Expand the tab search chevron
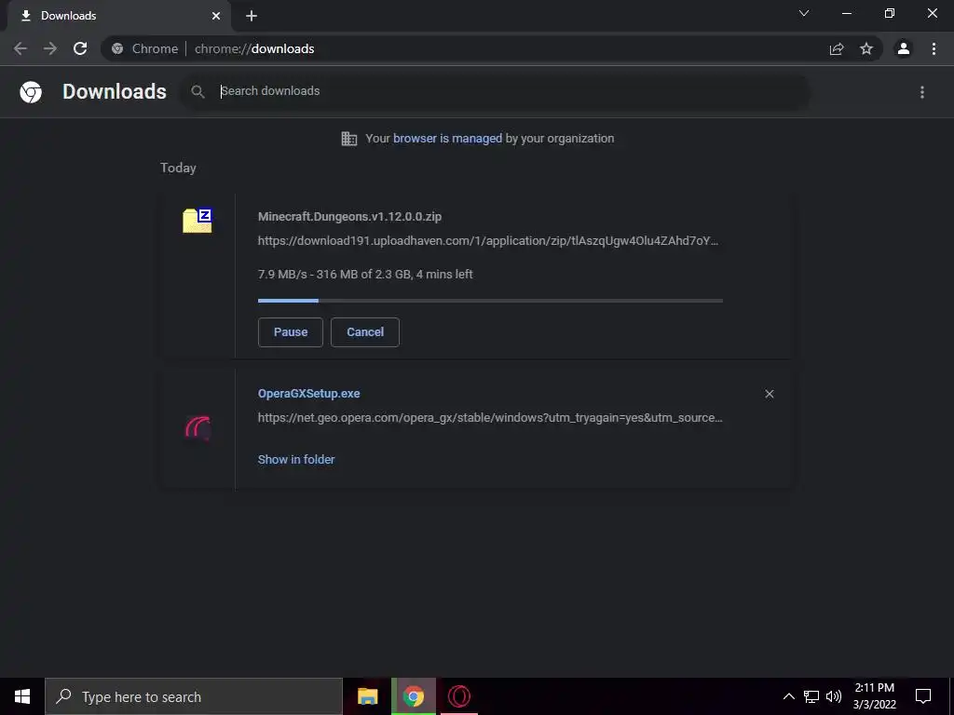 click(x=804, y=13)
